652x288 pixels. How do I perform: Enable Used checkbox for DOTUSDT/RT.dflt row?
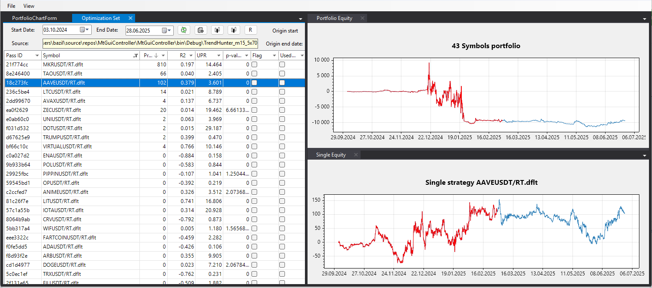click(x=282, y=128)
